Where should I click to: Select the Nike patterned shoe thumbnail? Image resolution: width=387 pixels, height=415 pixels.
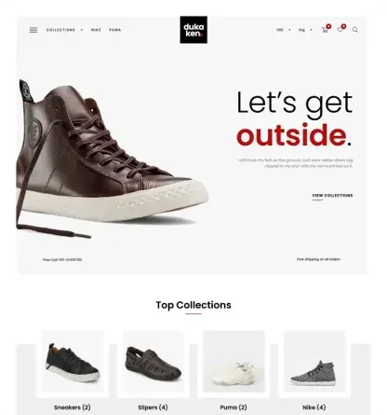tap(314, 362)
